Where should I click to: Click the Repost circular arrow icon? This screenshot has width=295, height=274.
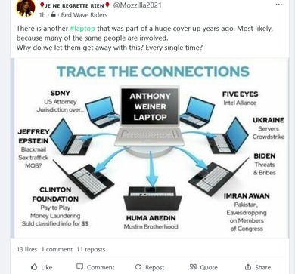138,267
